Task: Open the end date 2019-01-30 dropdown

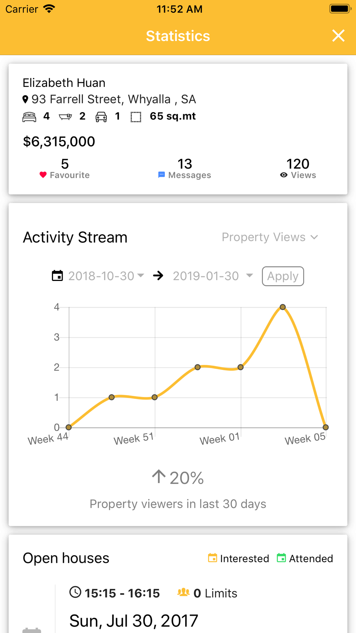Action: pos(213,276)
